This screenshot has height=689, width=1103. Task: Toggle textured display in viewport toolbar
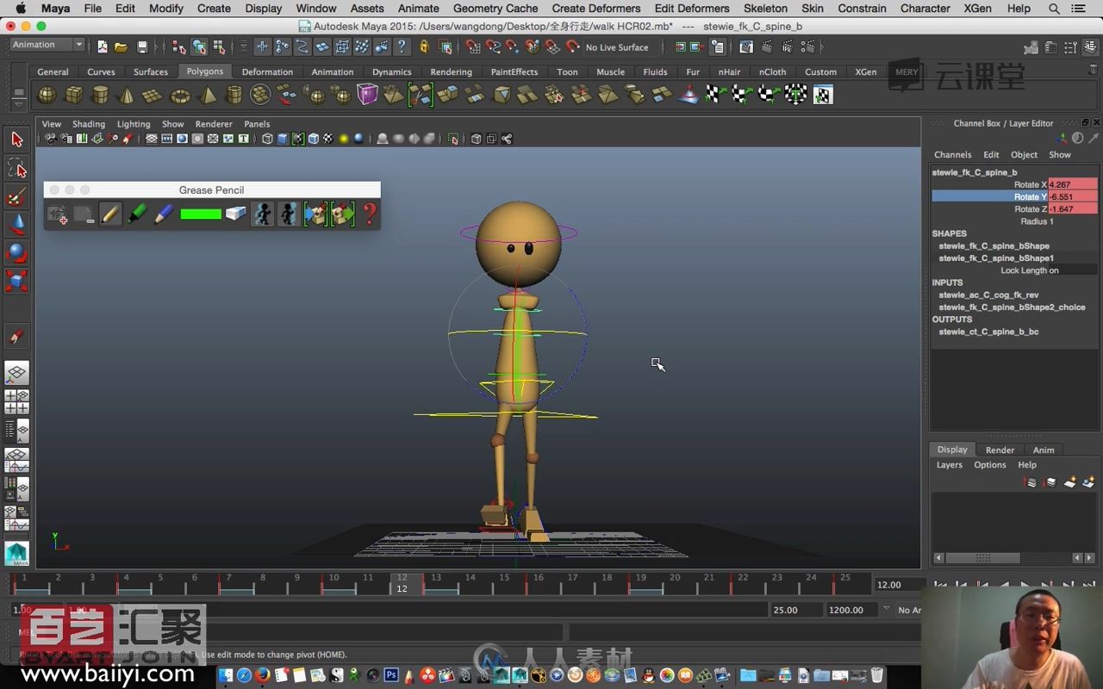[327, 139]
